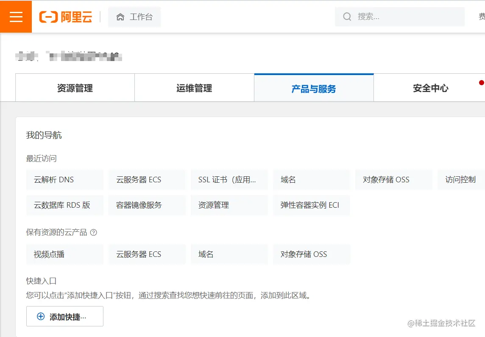Open 弹性容器实例 ECI

click(x=312, y=205)
